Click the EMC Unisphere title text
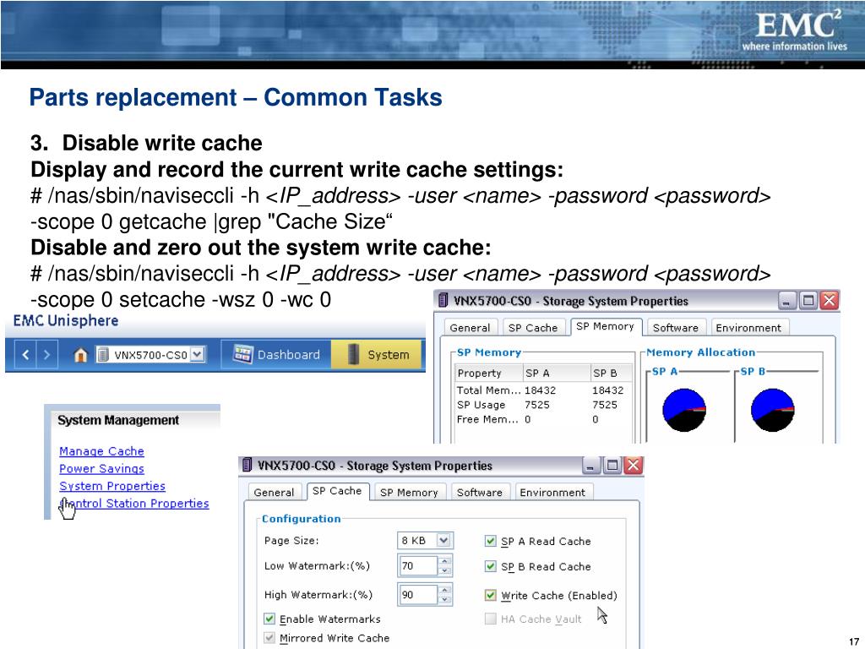The image size is (865, 649). coord(66,320)
